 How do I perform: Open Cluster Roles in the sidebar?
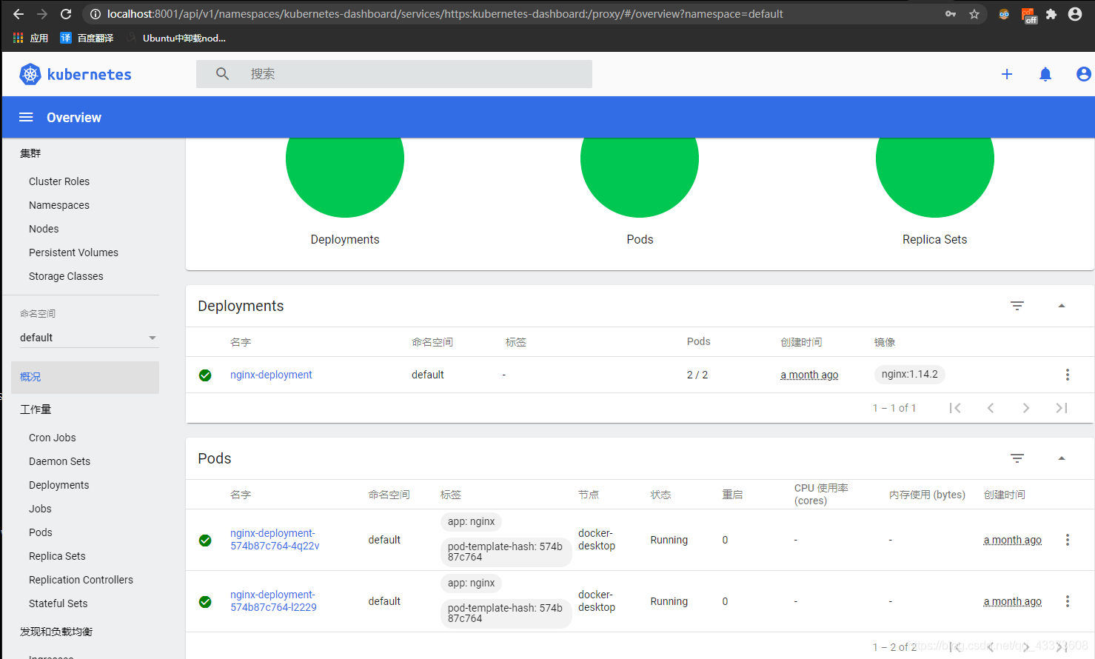[59, 181]
